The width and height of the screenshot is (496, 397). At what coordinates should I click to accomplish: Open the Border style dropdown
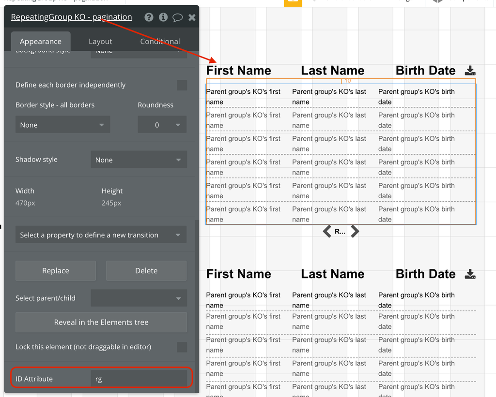click(x=62, y=125)
